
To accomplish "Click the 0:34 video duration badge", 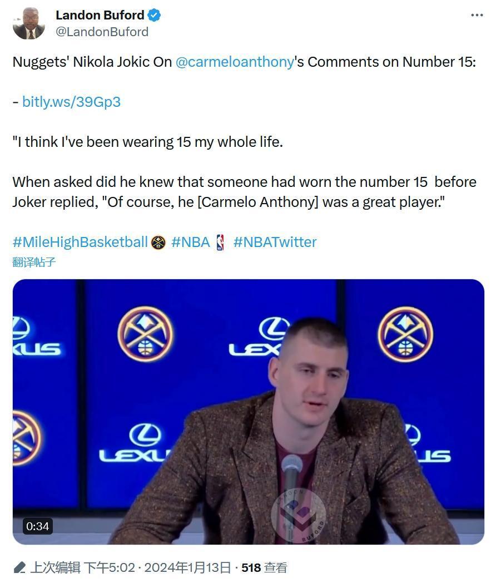I will (x=37, y=526).
